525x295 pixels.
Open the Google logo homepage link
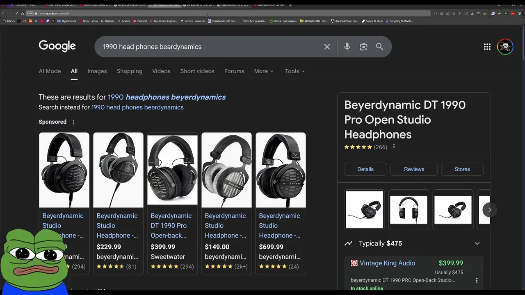pos(57,46)
